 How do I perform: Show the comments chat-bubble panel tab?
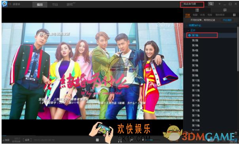225,10
